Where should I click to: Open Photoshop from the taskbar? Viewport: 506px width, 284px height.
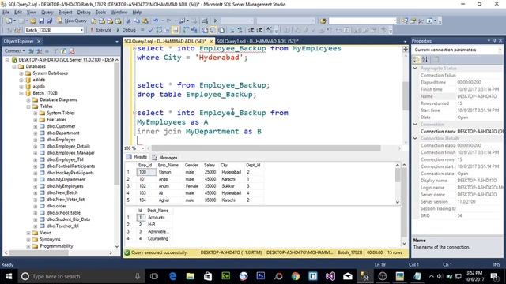pos(260,276)
